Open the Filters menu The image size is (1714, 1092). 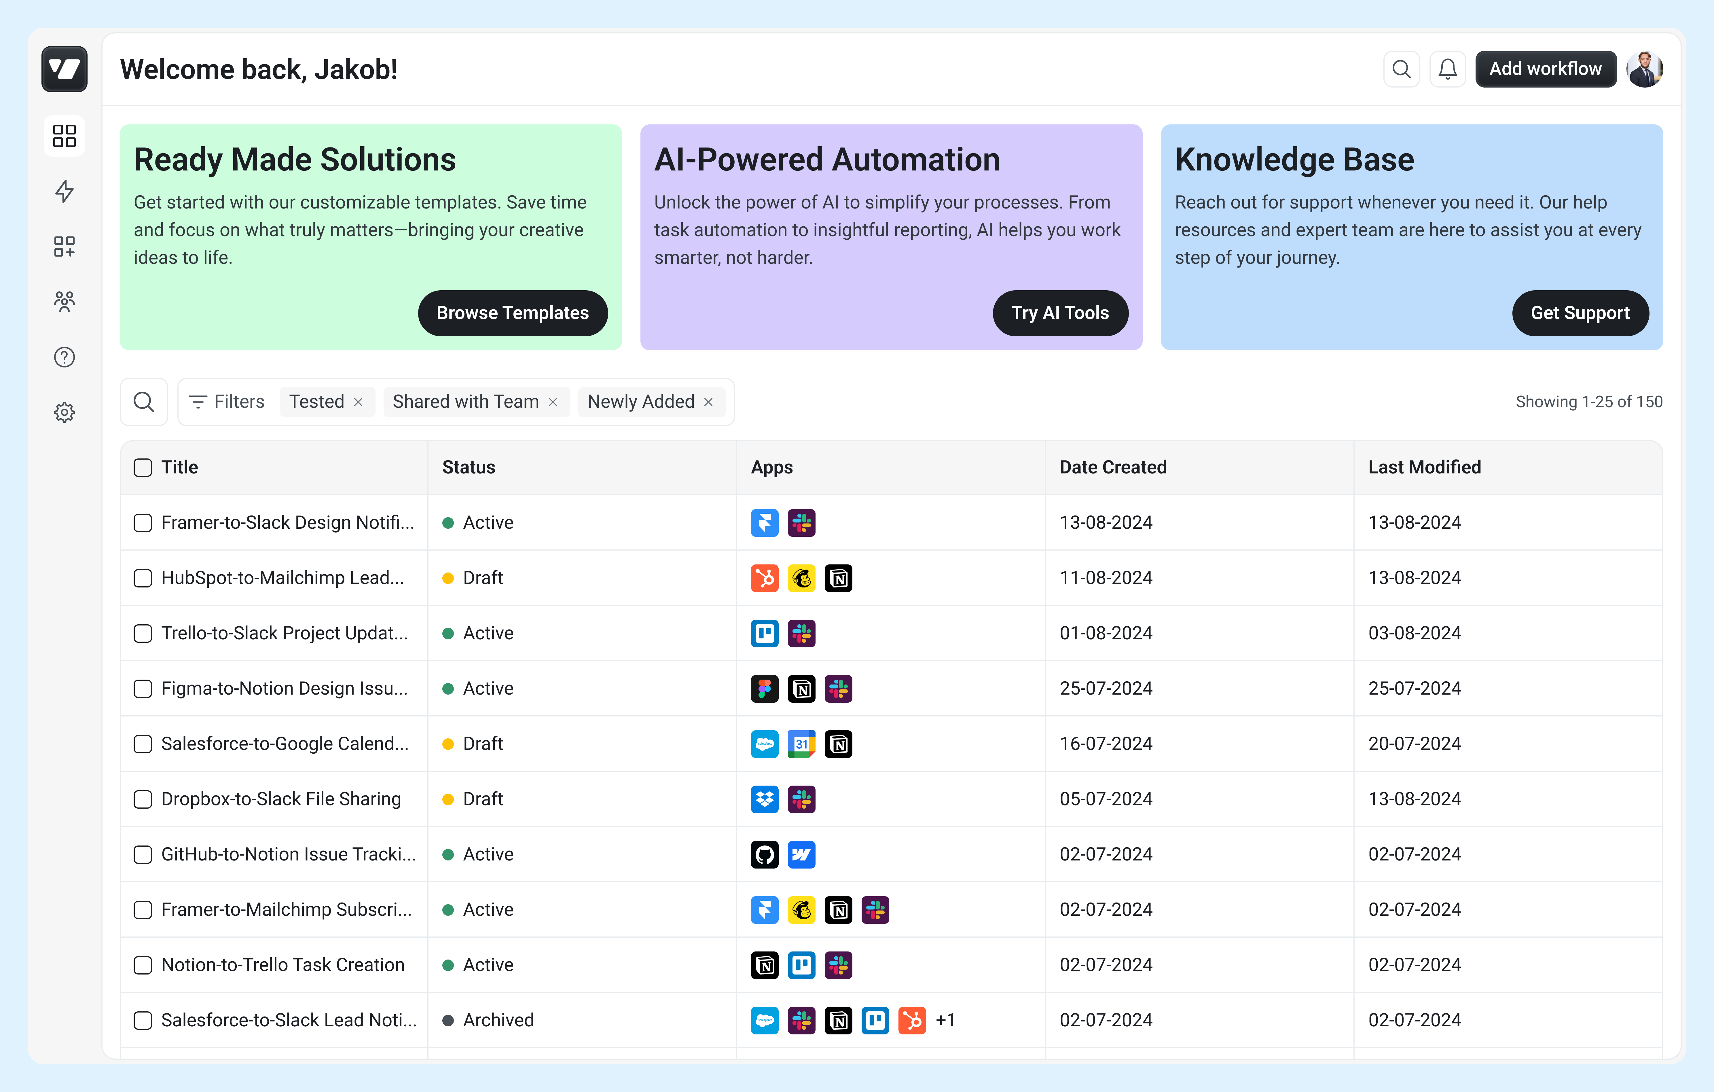pyautogui.click(x=226, y=401)
